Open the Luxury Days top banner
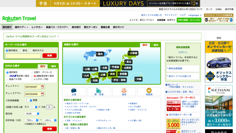 tap(118, 4)
